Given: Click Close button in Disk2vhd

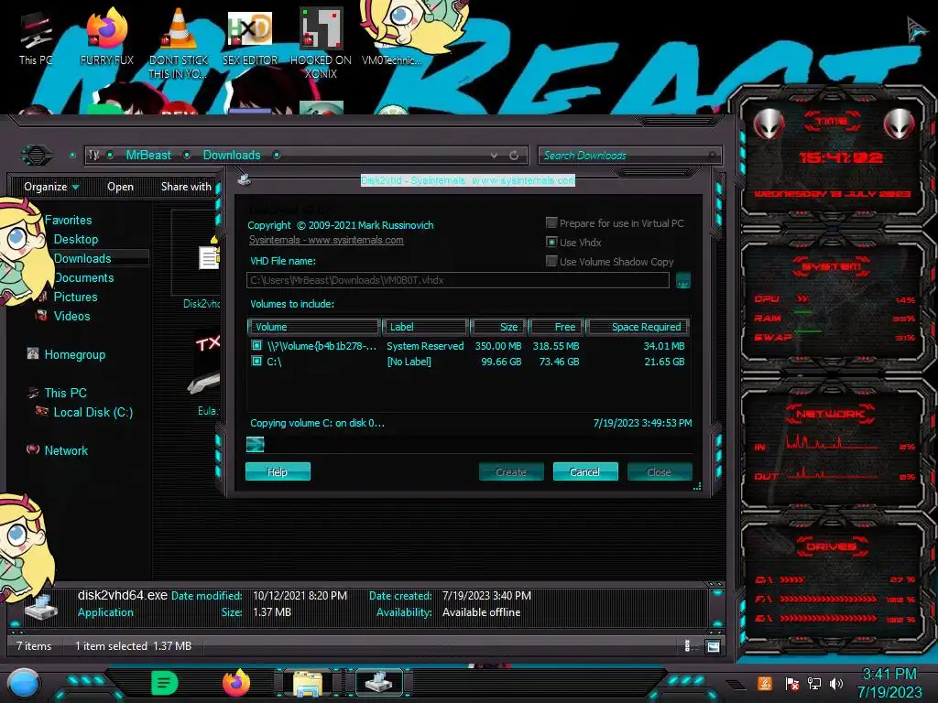Looking at the screenshot, I should pos(660,471).
